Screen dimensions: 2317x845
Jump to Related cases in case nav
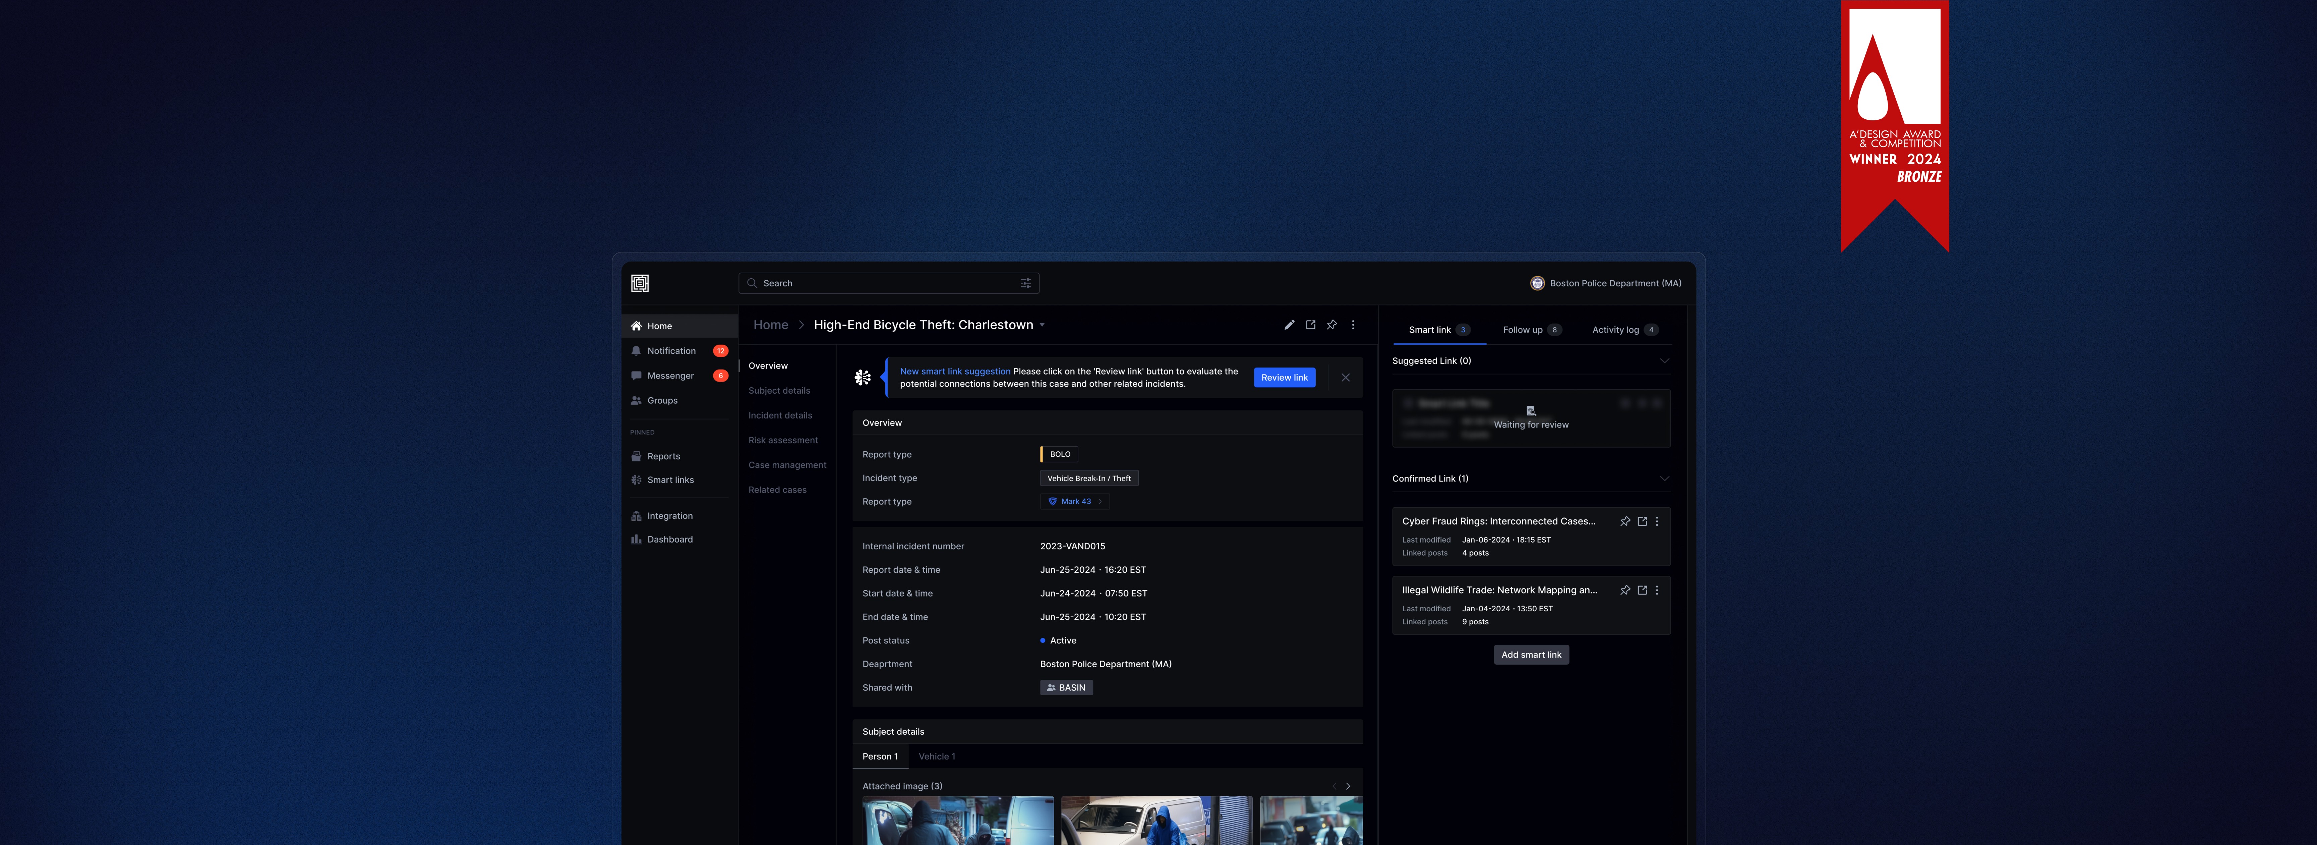point(777,491)
